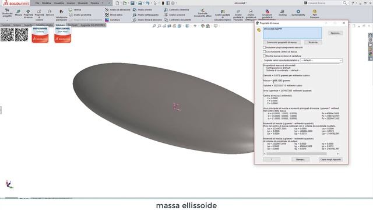Open Proprietà di sezione tool
This screenshot has height=210, width=373.
tap(39, 15)
